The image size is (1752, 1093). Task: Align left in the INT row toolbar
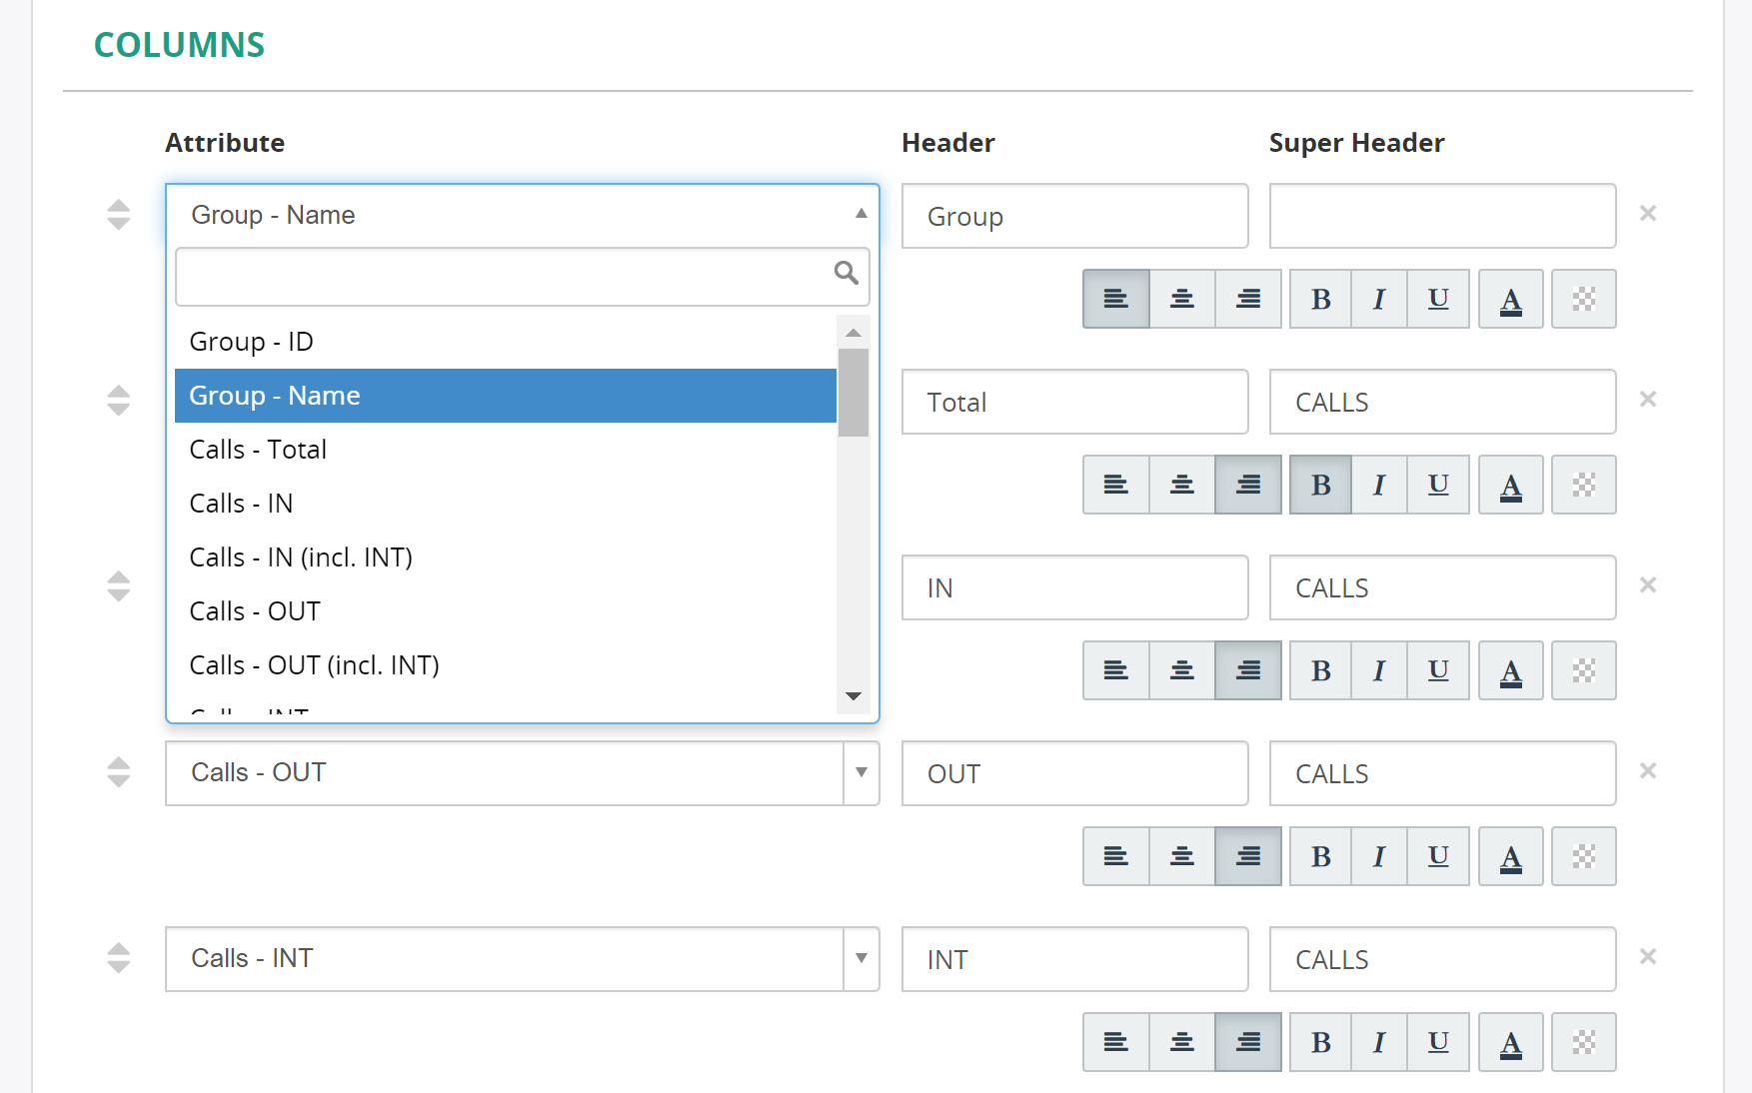(1116, 1042)
